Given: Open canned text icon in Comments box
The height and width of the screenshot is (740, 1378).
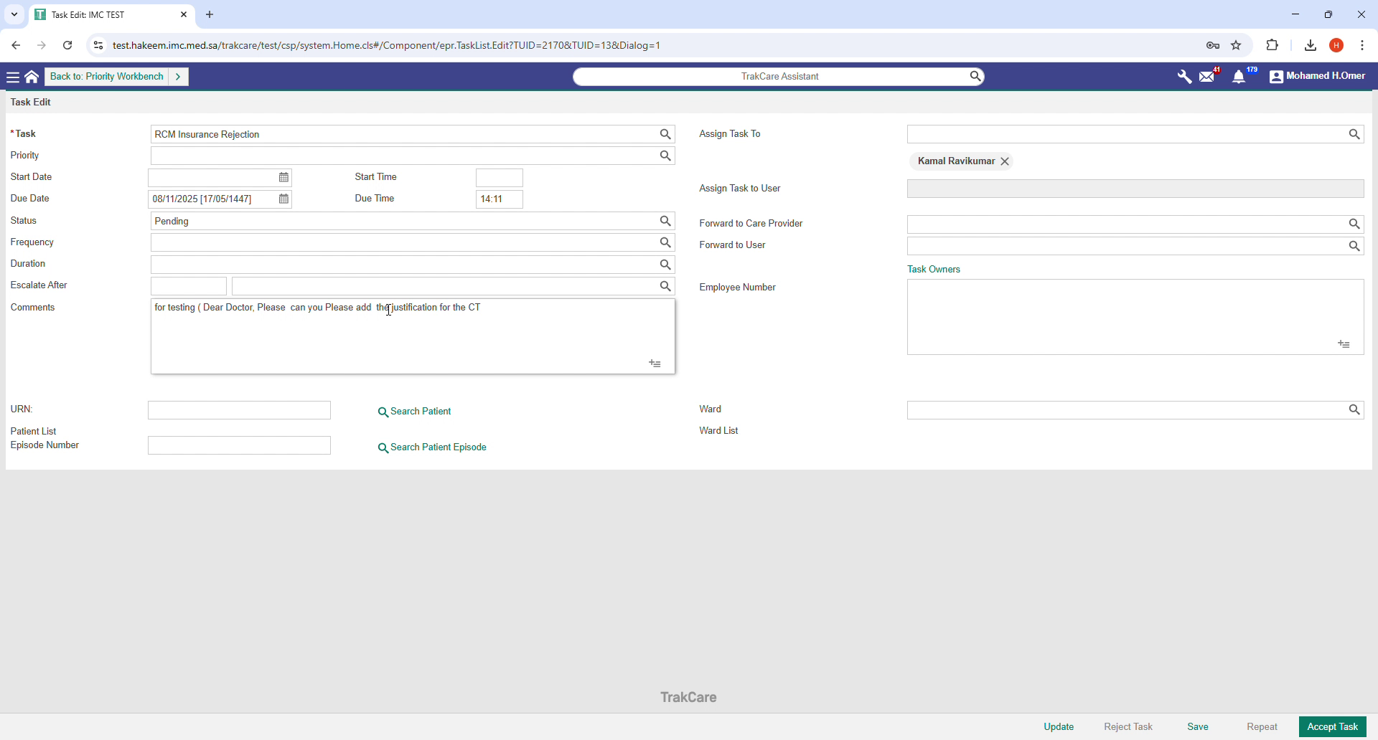Looking at the screenshot, I should coord(655,364).
